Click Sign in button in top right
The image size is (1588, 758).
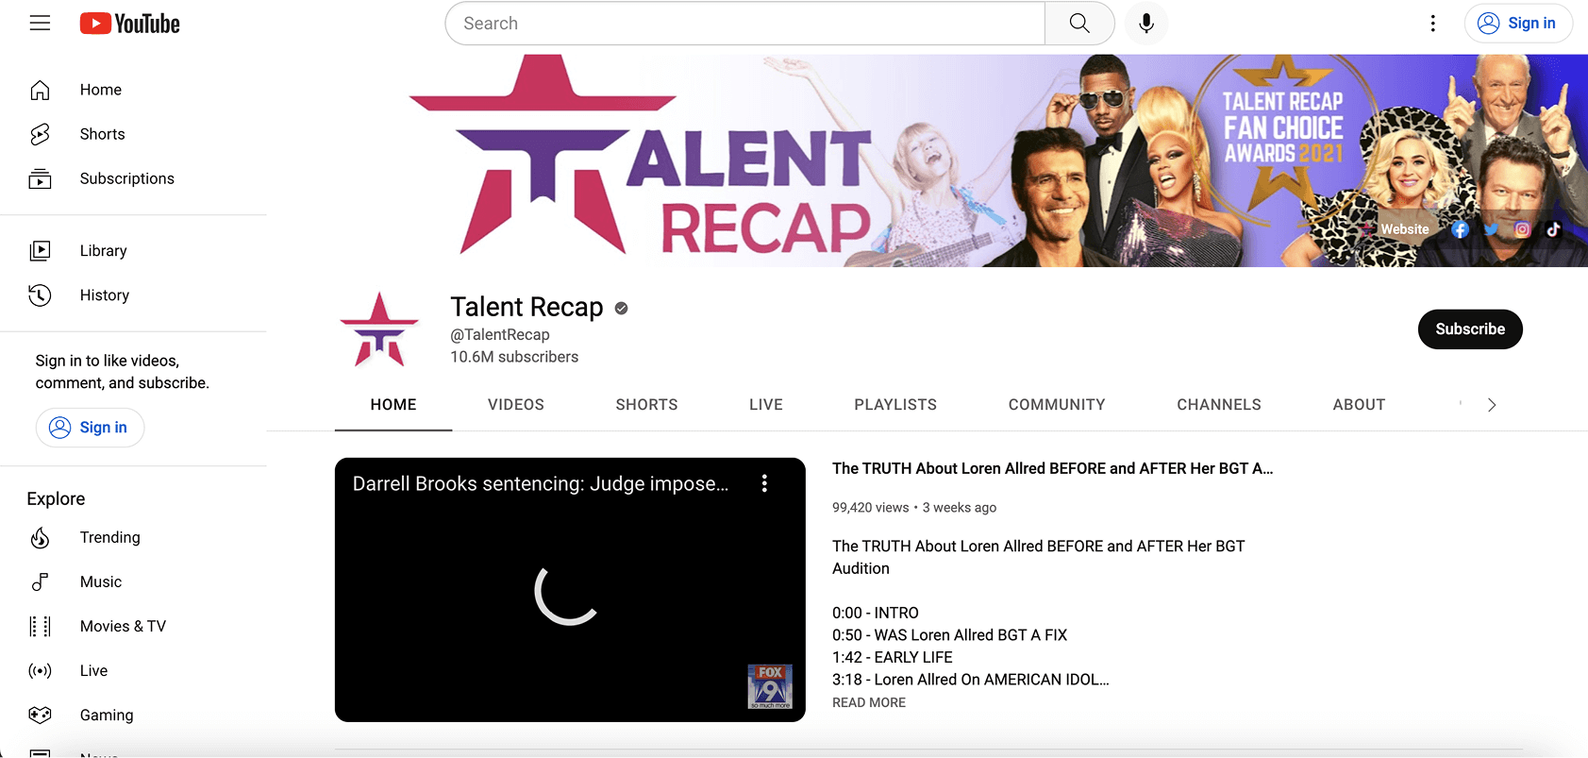1517,24
